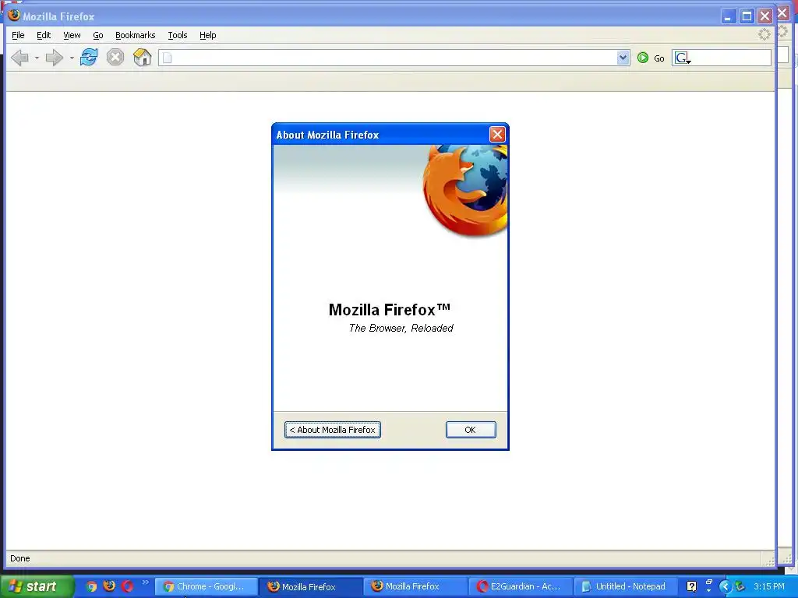Open the Go menu
This screenshot has height=598, width=798.
point(98,35)
